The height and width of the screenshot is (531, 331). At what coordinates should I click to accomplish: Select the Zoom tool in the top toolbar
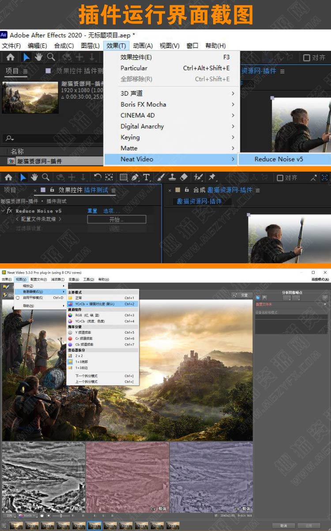(51, 57)
